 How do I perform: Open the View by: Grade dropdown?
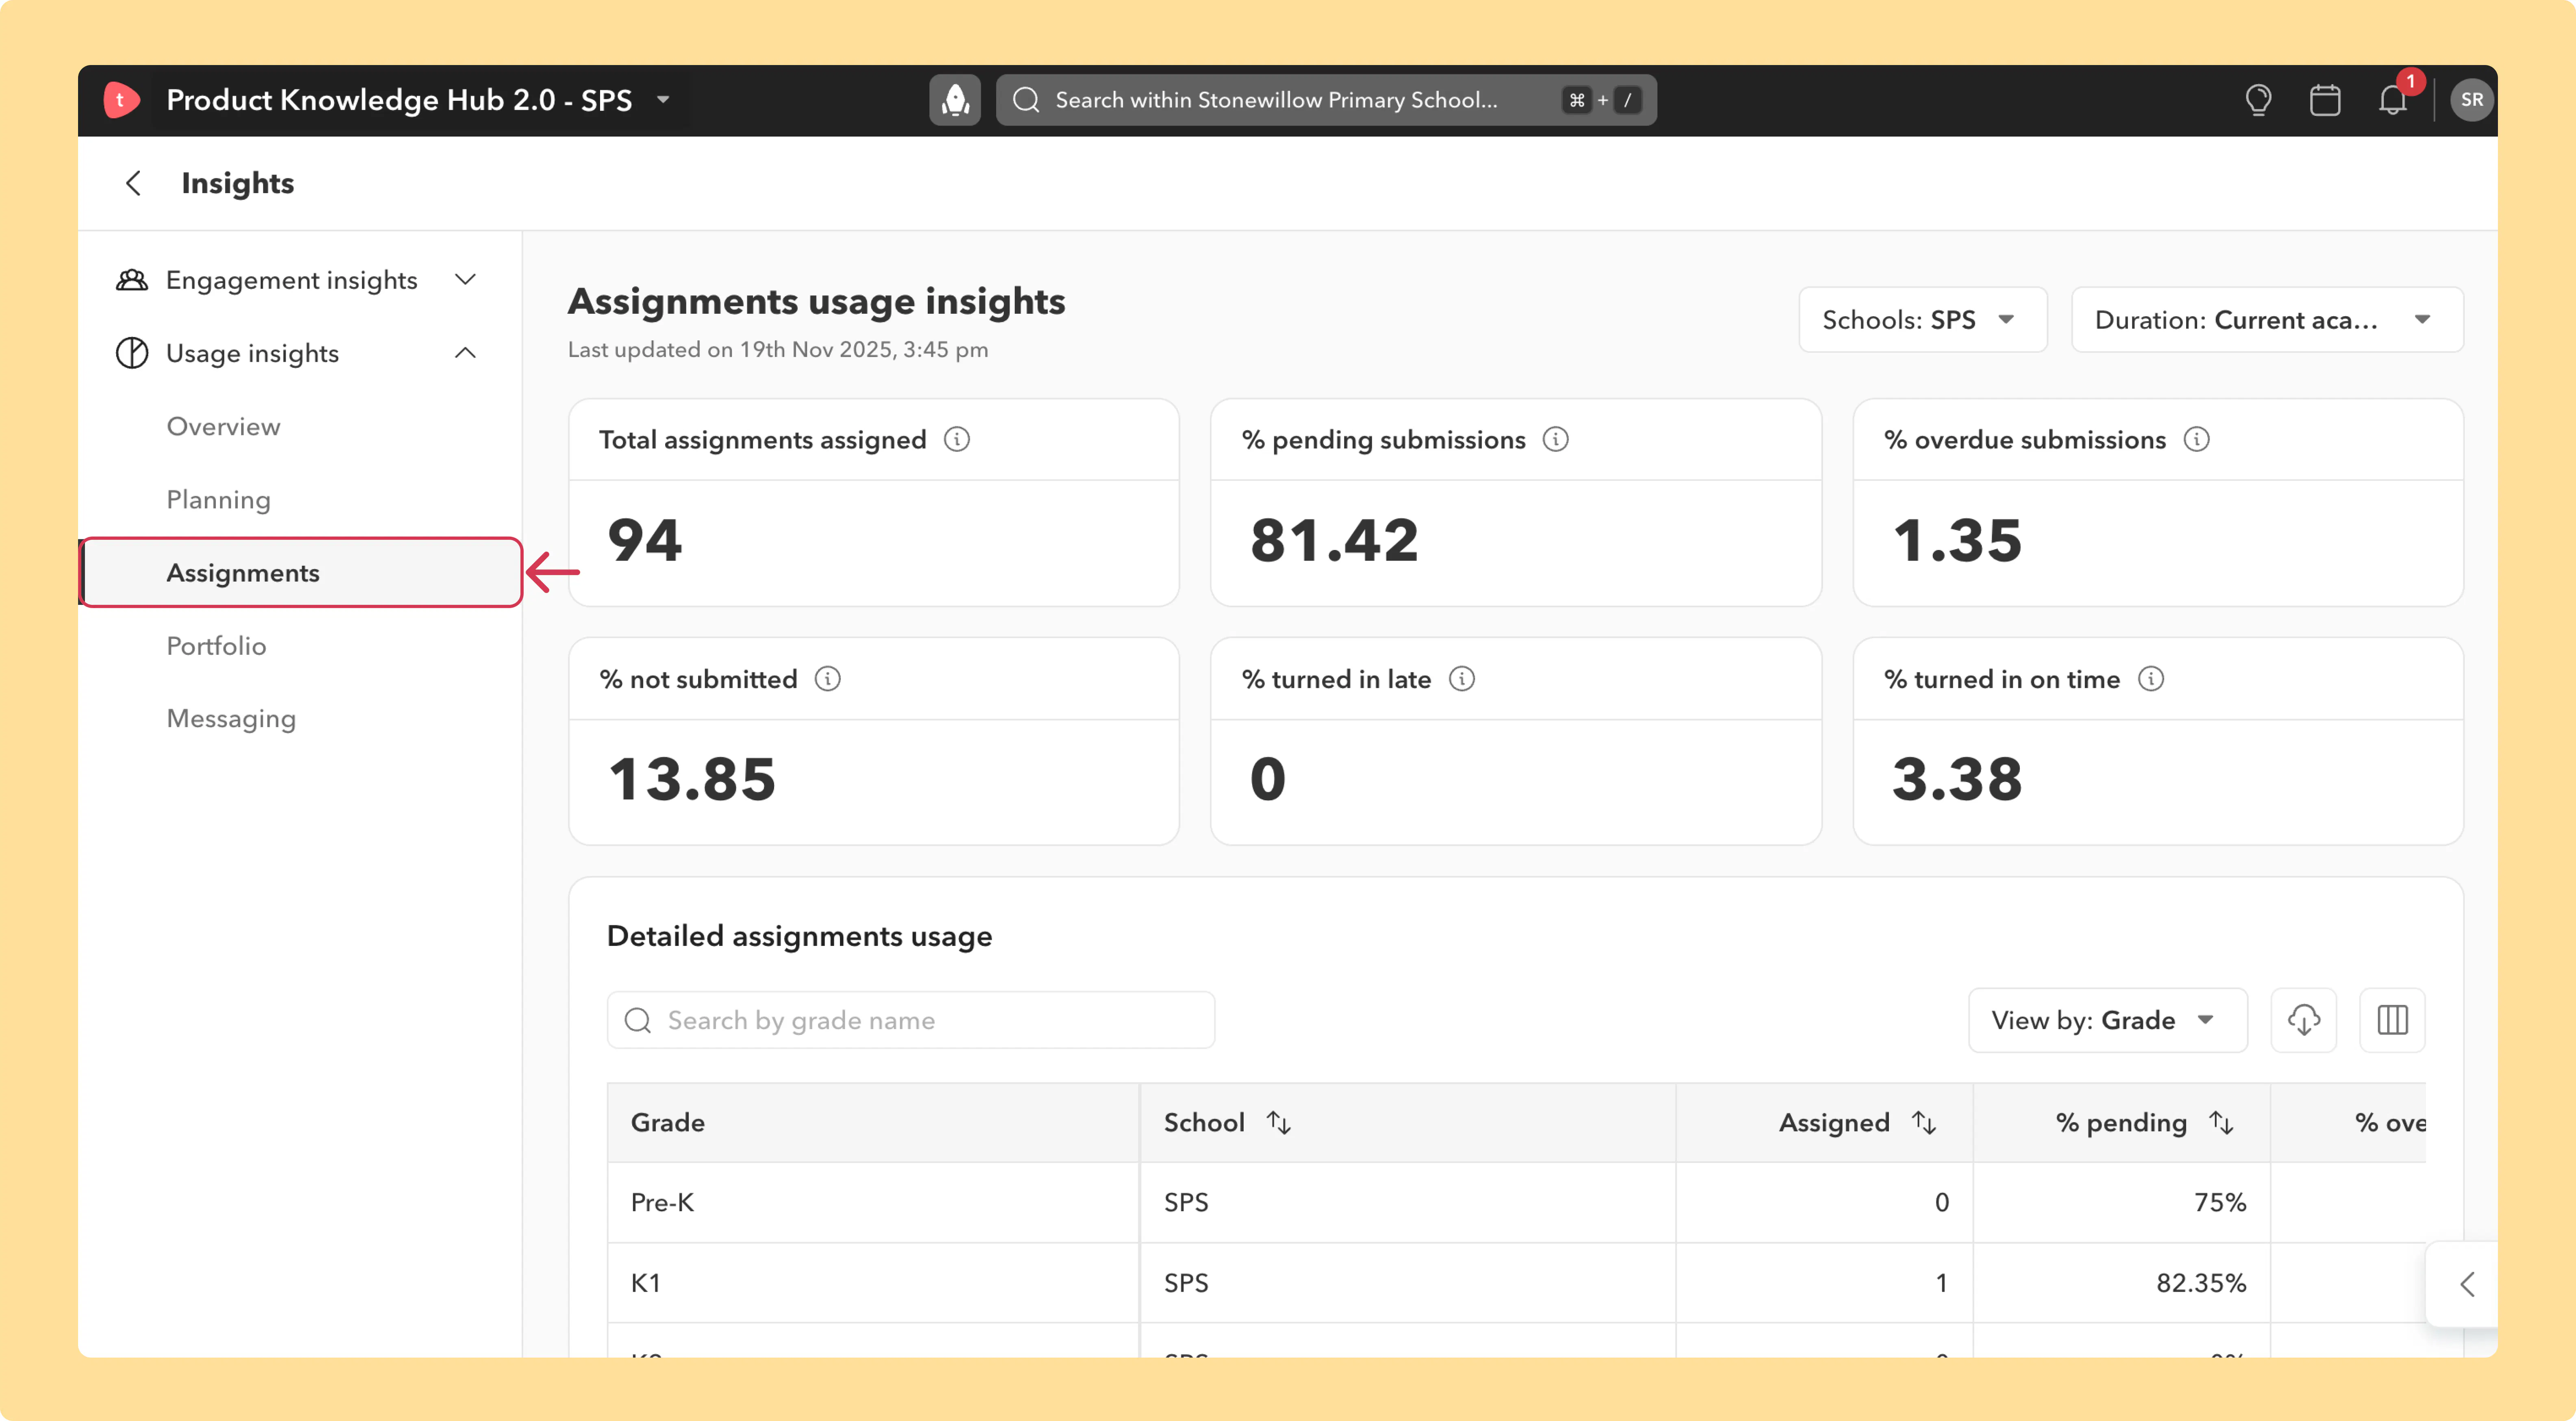[2108, 1020]
